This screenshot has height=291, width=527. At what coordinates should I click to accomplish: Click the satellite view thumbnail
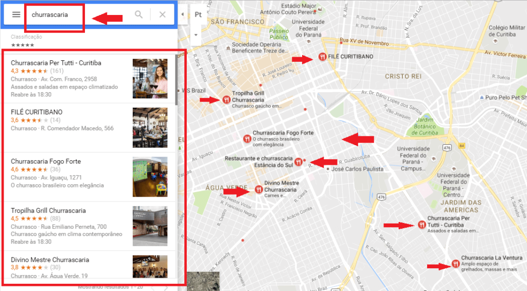pyautogui.click(x=203, y=281)
